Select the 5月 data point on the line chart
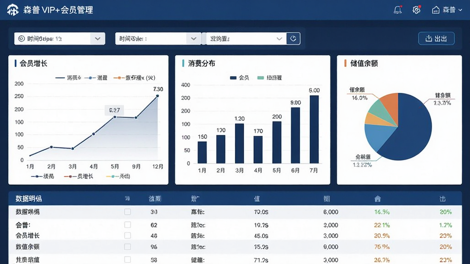 tap(115, 117)
